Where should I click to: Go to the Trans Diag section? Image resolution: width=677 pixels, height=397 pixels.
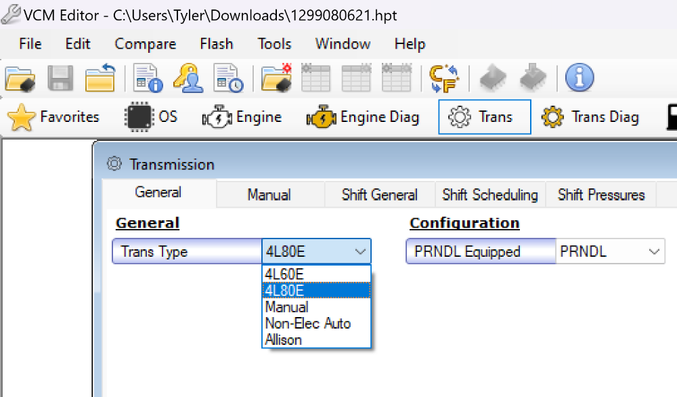(590, 117)
